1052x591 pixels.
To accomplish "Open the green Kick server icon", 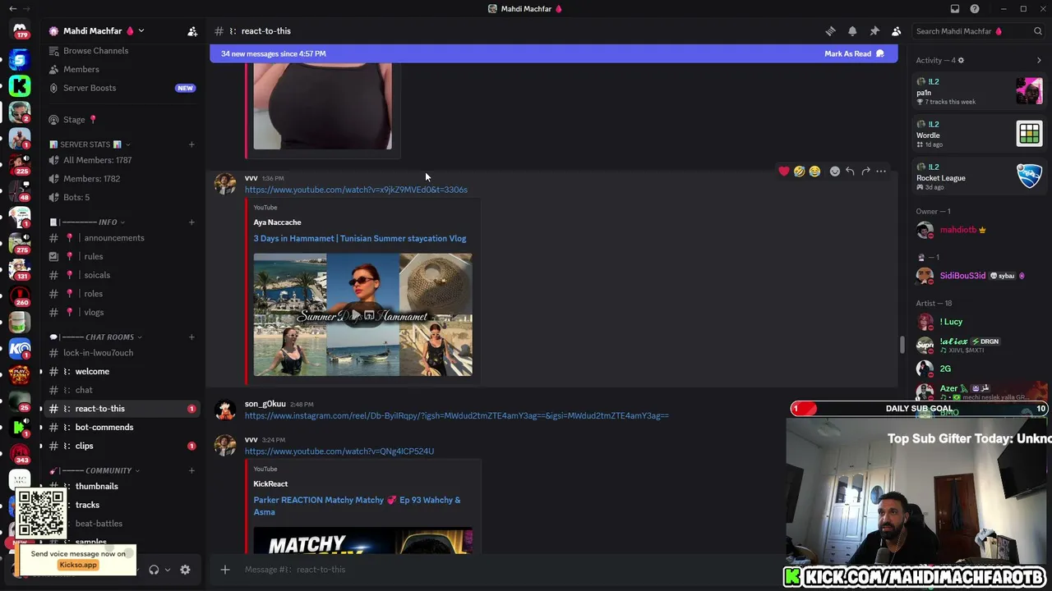I will point(20,85).
